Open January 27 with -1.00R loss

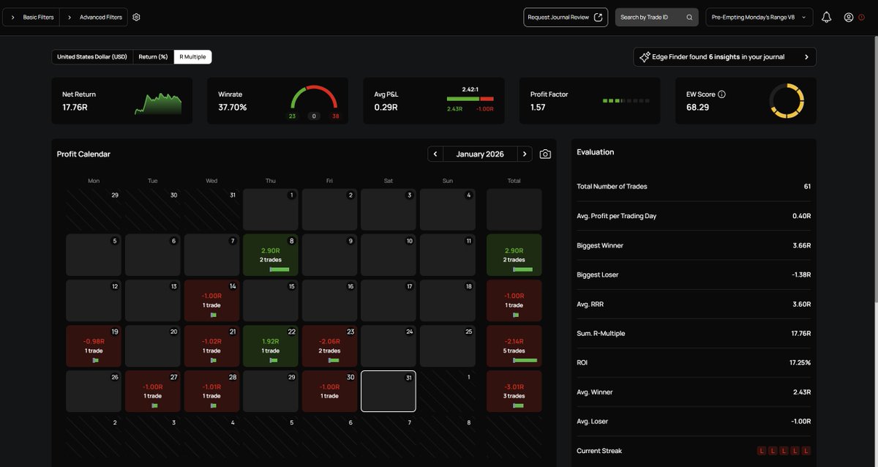click(x=153, y=392)
